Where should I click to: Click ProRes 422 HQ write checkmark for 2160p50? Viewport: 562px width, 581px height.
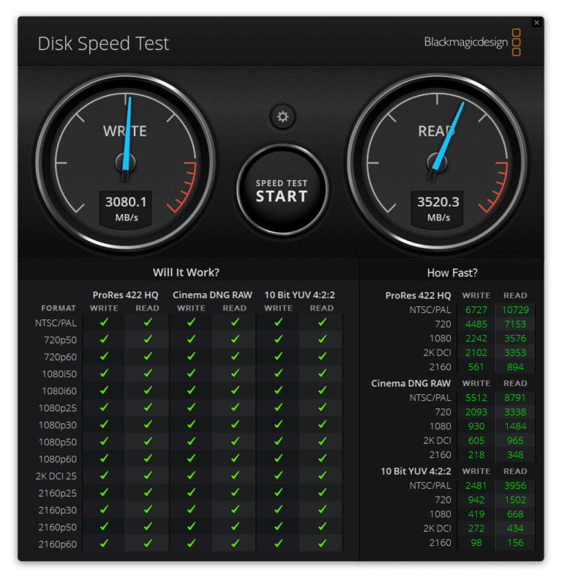105,527
